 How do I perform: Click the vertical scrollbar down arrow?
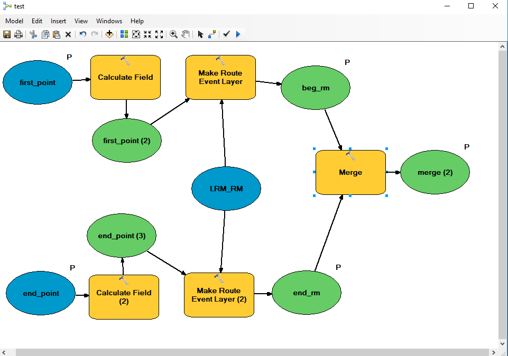point(503,344)
